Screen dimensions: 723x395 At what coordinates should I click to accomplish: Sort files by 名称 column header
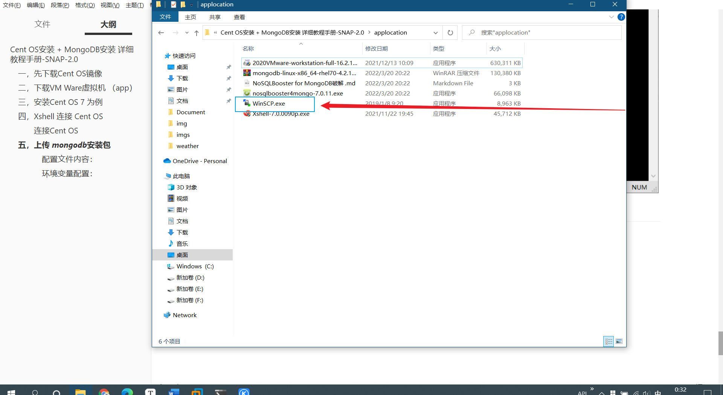(301, 48)
